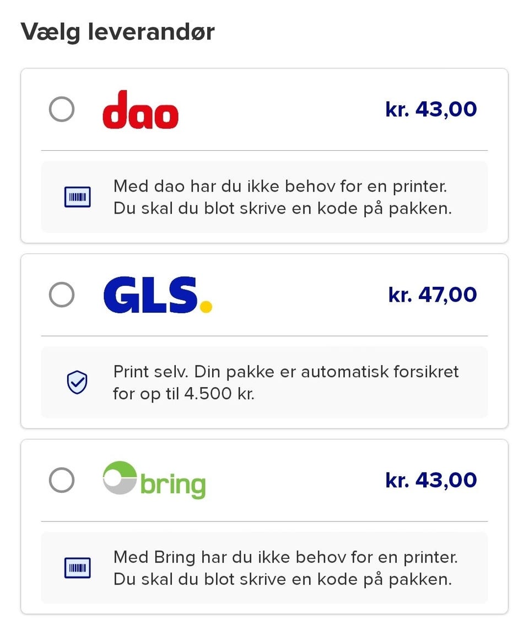This screenshot has height=621, width=529.
Task: Click the barcode icon under dao
Action: pyautogui.click(x=77, y=197)
